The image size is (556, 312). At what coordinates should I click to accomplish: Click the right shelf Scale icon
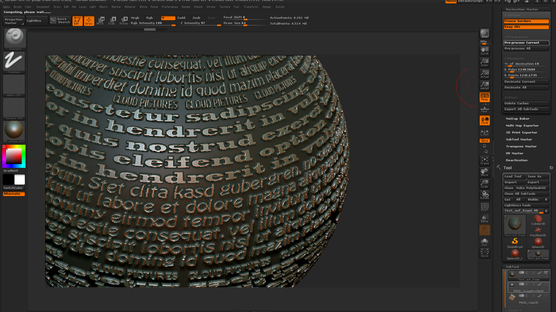click(x=484, y=184)
